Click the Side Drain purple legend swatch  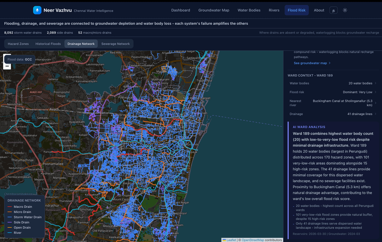click(10, 222)
